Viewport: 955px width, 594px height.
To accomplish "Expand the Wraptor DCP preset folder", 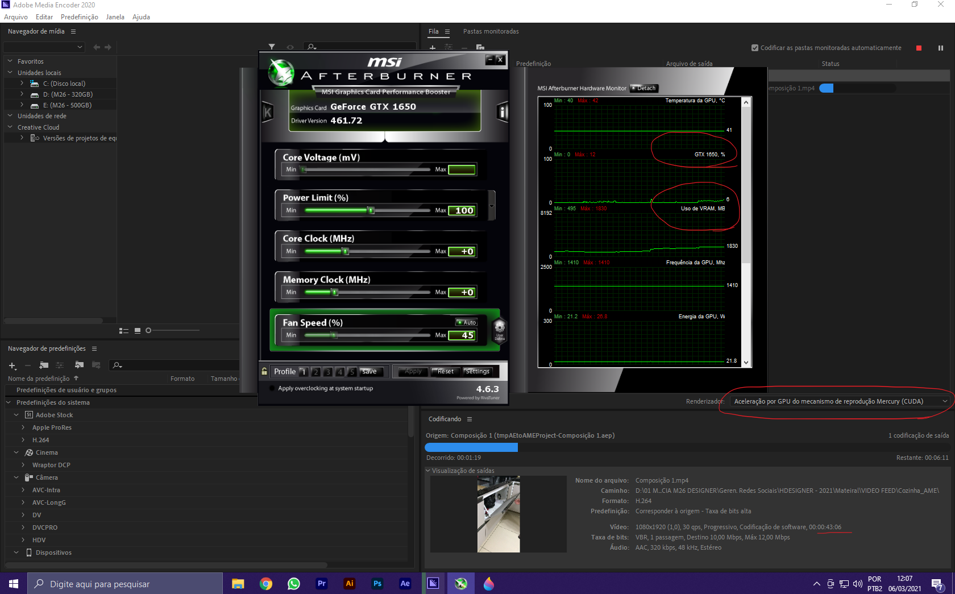I will pos(23,464).
